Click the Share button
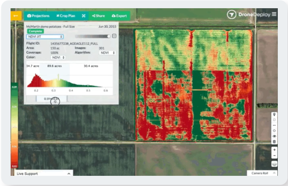This screenshot has height=186, width=288. (98, 16)
